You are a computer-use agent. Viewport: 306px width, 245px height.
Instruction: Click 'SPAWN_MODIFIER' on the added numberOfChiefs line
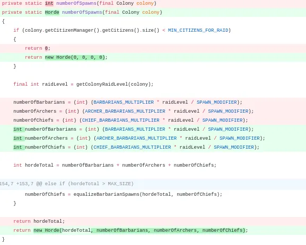click(234, 147)
